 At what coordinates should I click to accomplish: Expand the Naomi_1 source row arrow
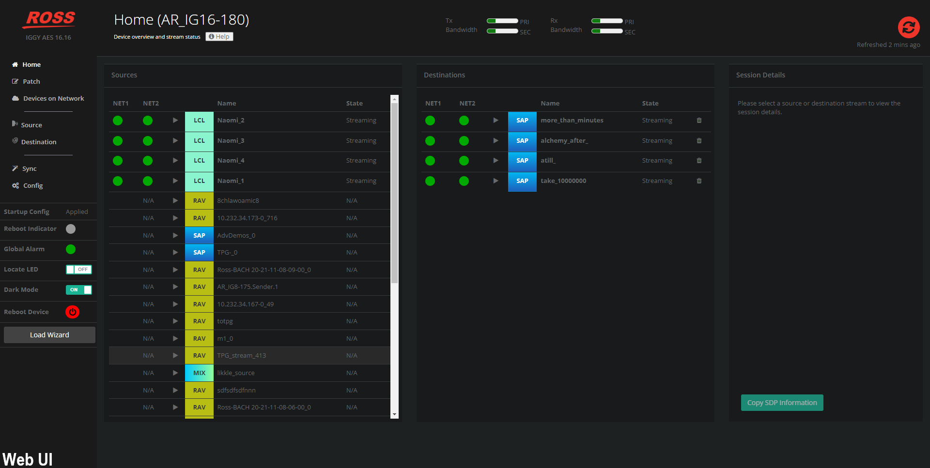pos(175,181)
